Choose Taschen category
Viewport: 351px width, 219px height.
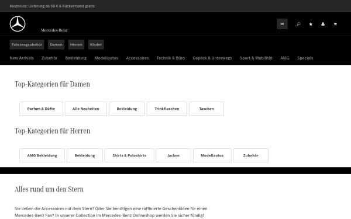[207, 109]
